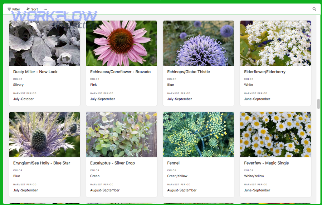Image resolution: width=322 pixels, height=205 pixels.
Task: Open the Filter options
Action: [14, 9]
